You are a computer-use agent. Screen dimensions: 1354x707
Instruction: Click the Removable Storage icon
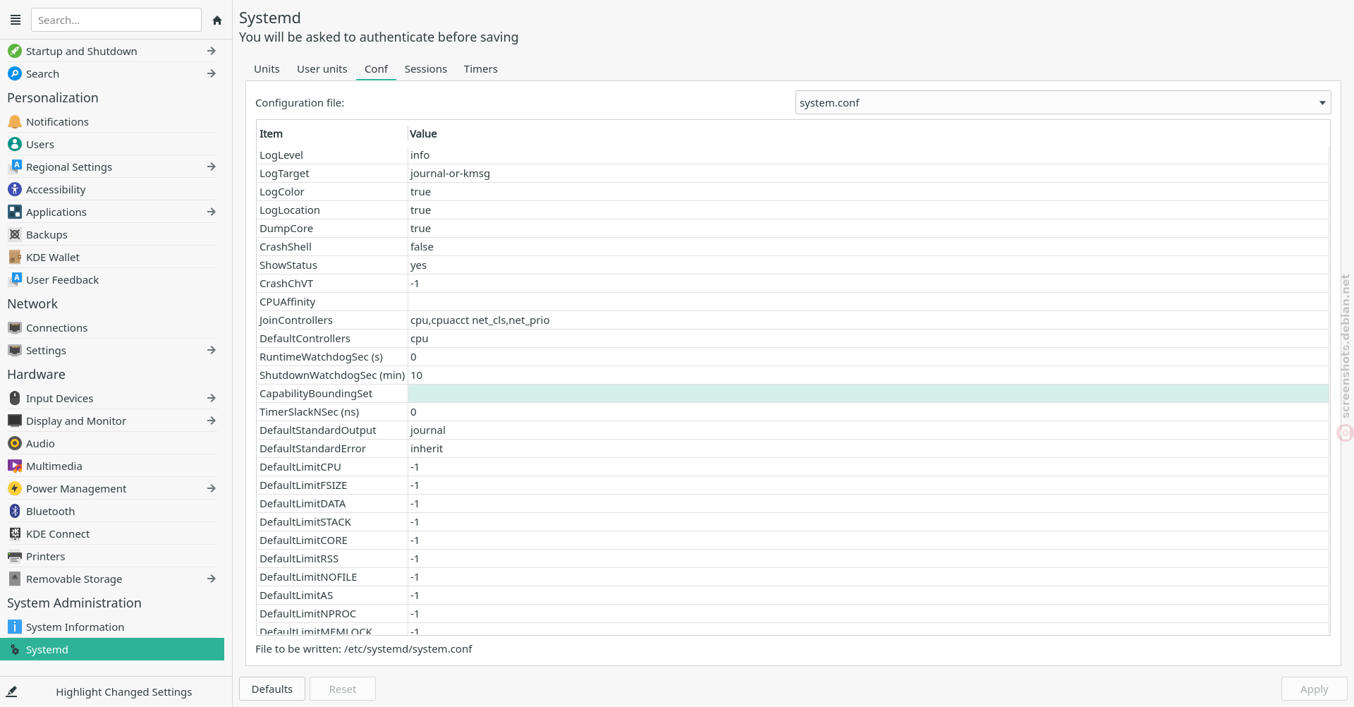point(15,579)
